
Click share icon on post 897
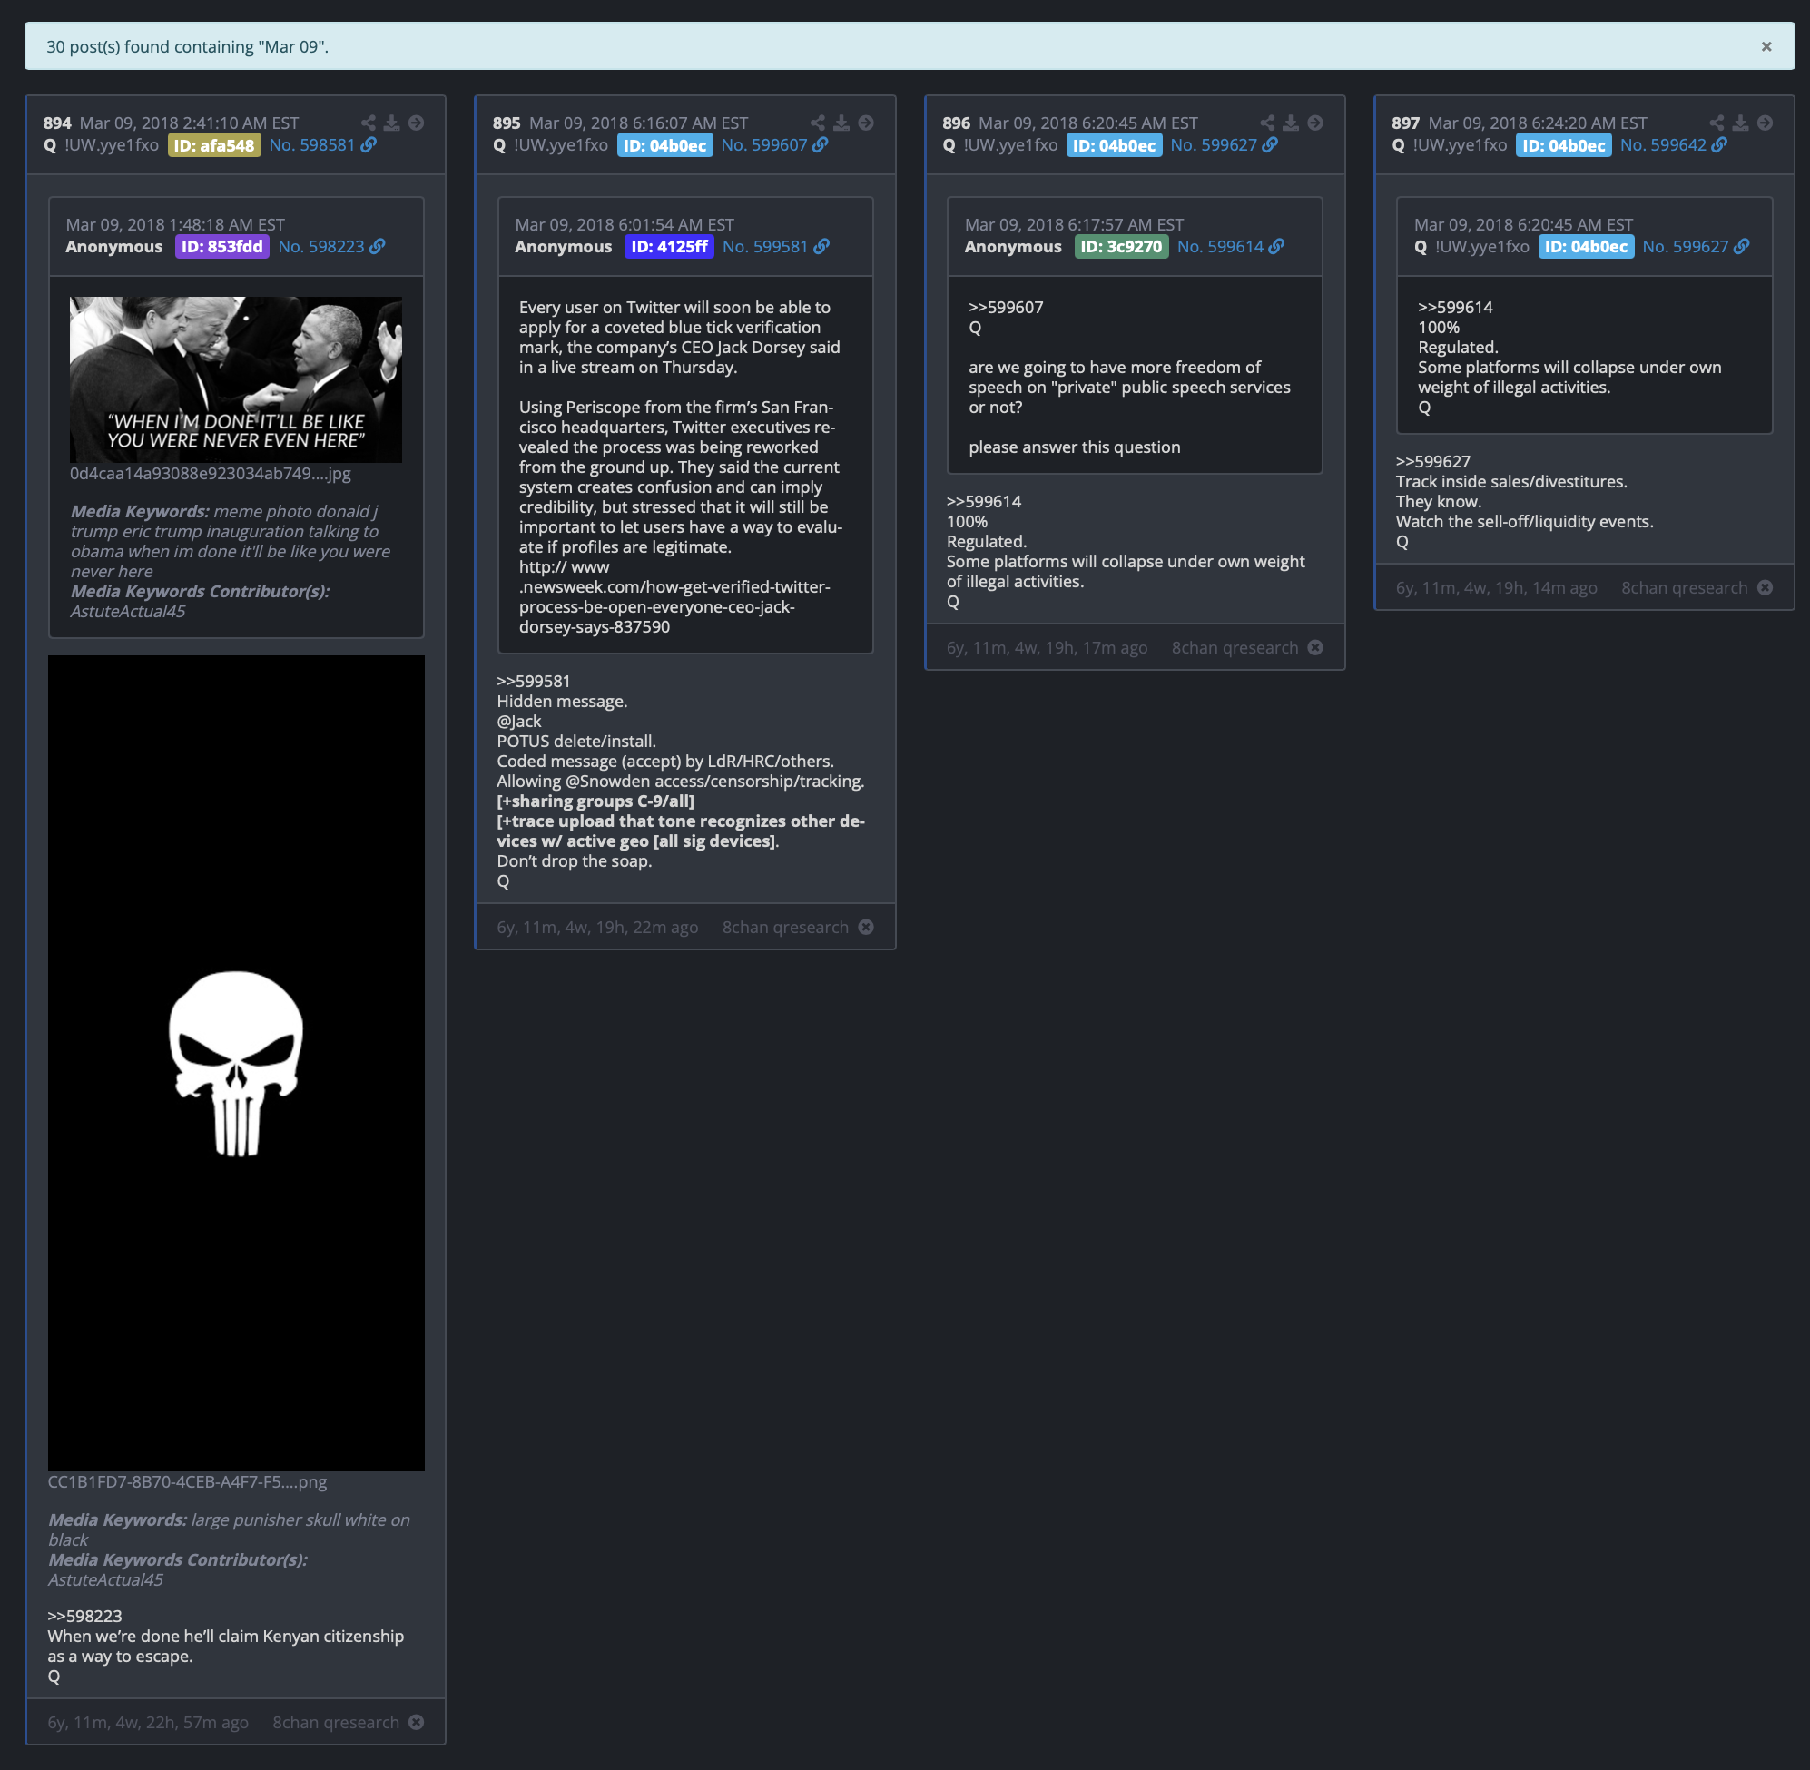[x=1717, y=123]
